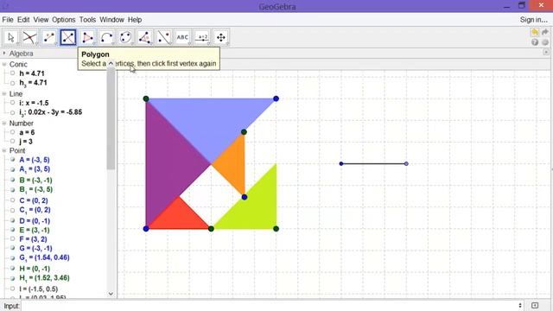Select the Reflect about line tool
Viewport: 553px width, 311px height.
tap(163, 37)
